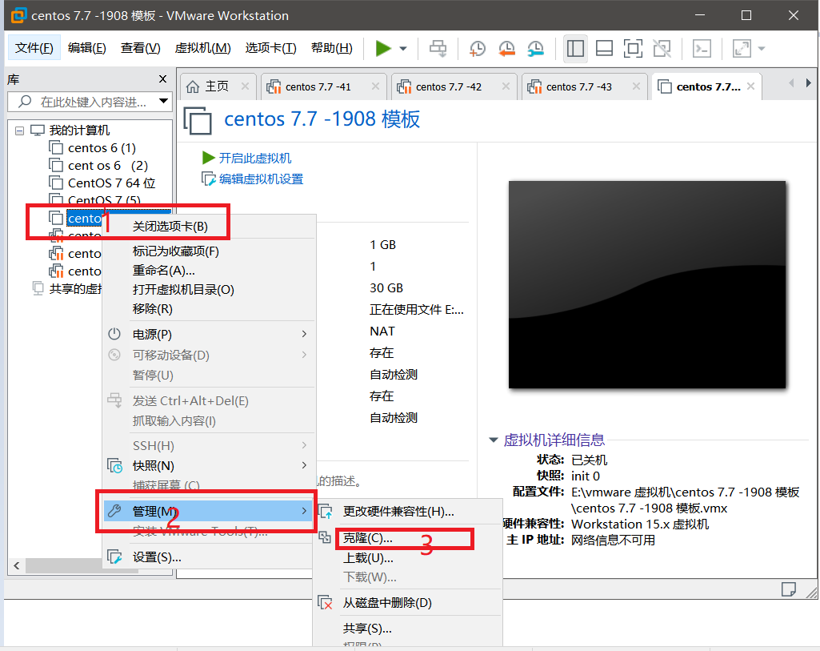
Task: Choose 标记为收藏项(F) in context menu
Action: (x=176, y=251)
